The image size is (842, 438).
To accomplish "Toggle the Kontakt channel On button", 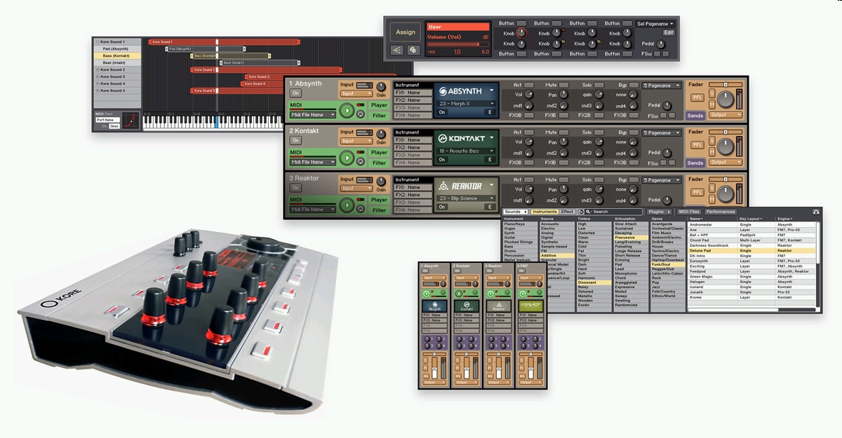I will click(x=296, y=141).
